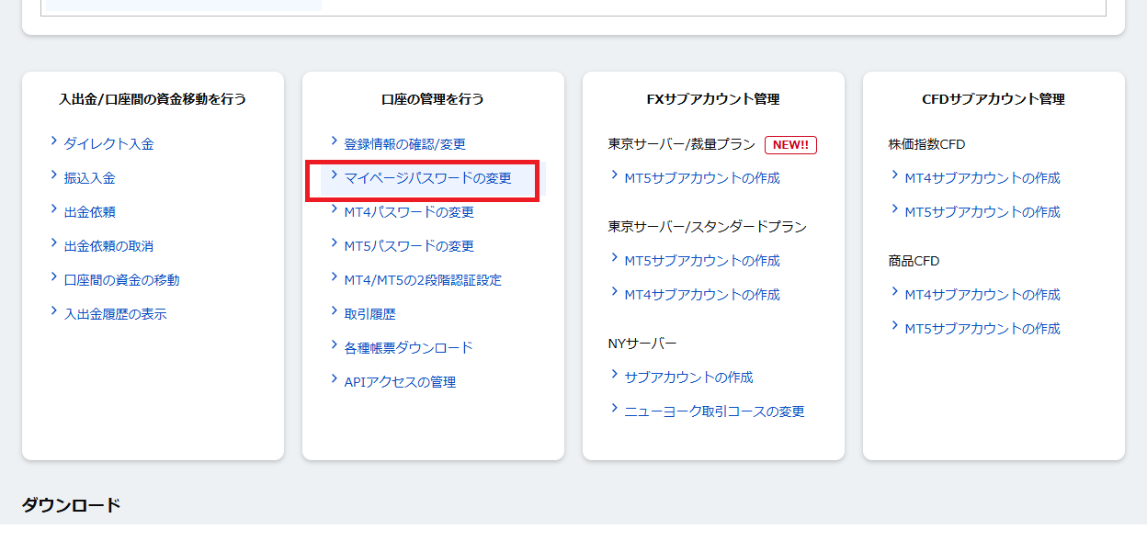Click the 株価指数CFD label
The height and width of the screenshot is (541, 1147).
926,144
